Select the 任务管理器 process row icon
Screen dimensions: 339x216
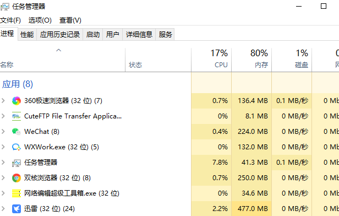click(17, 163)
